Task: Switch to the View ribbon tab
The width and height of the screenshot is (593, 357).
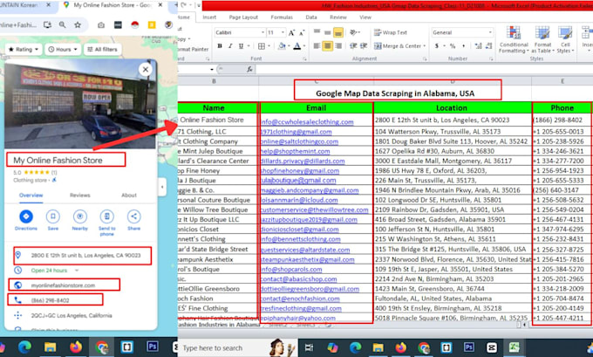Action: [x=365, y=17]
